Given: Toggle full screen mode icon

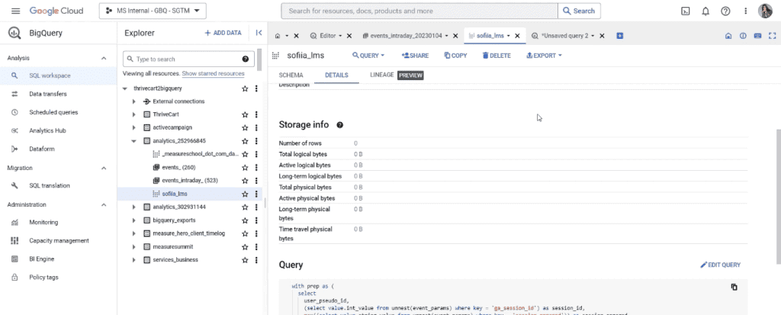Looking at the screenshot, I should pyautogui.click(x=773, y=36).
